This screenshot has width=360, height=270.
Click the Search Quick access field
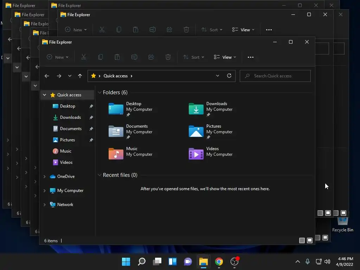tap(275, 76)
